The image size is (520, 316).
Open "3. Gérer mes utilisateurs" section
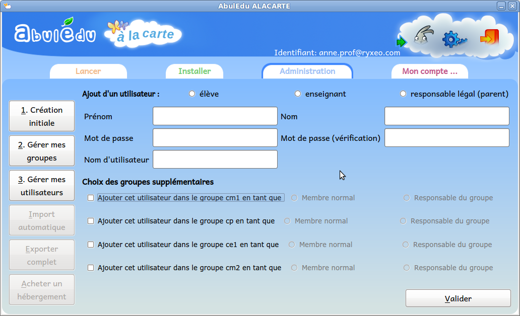(x=42, y=186)
